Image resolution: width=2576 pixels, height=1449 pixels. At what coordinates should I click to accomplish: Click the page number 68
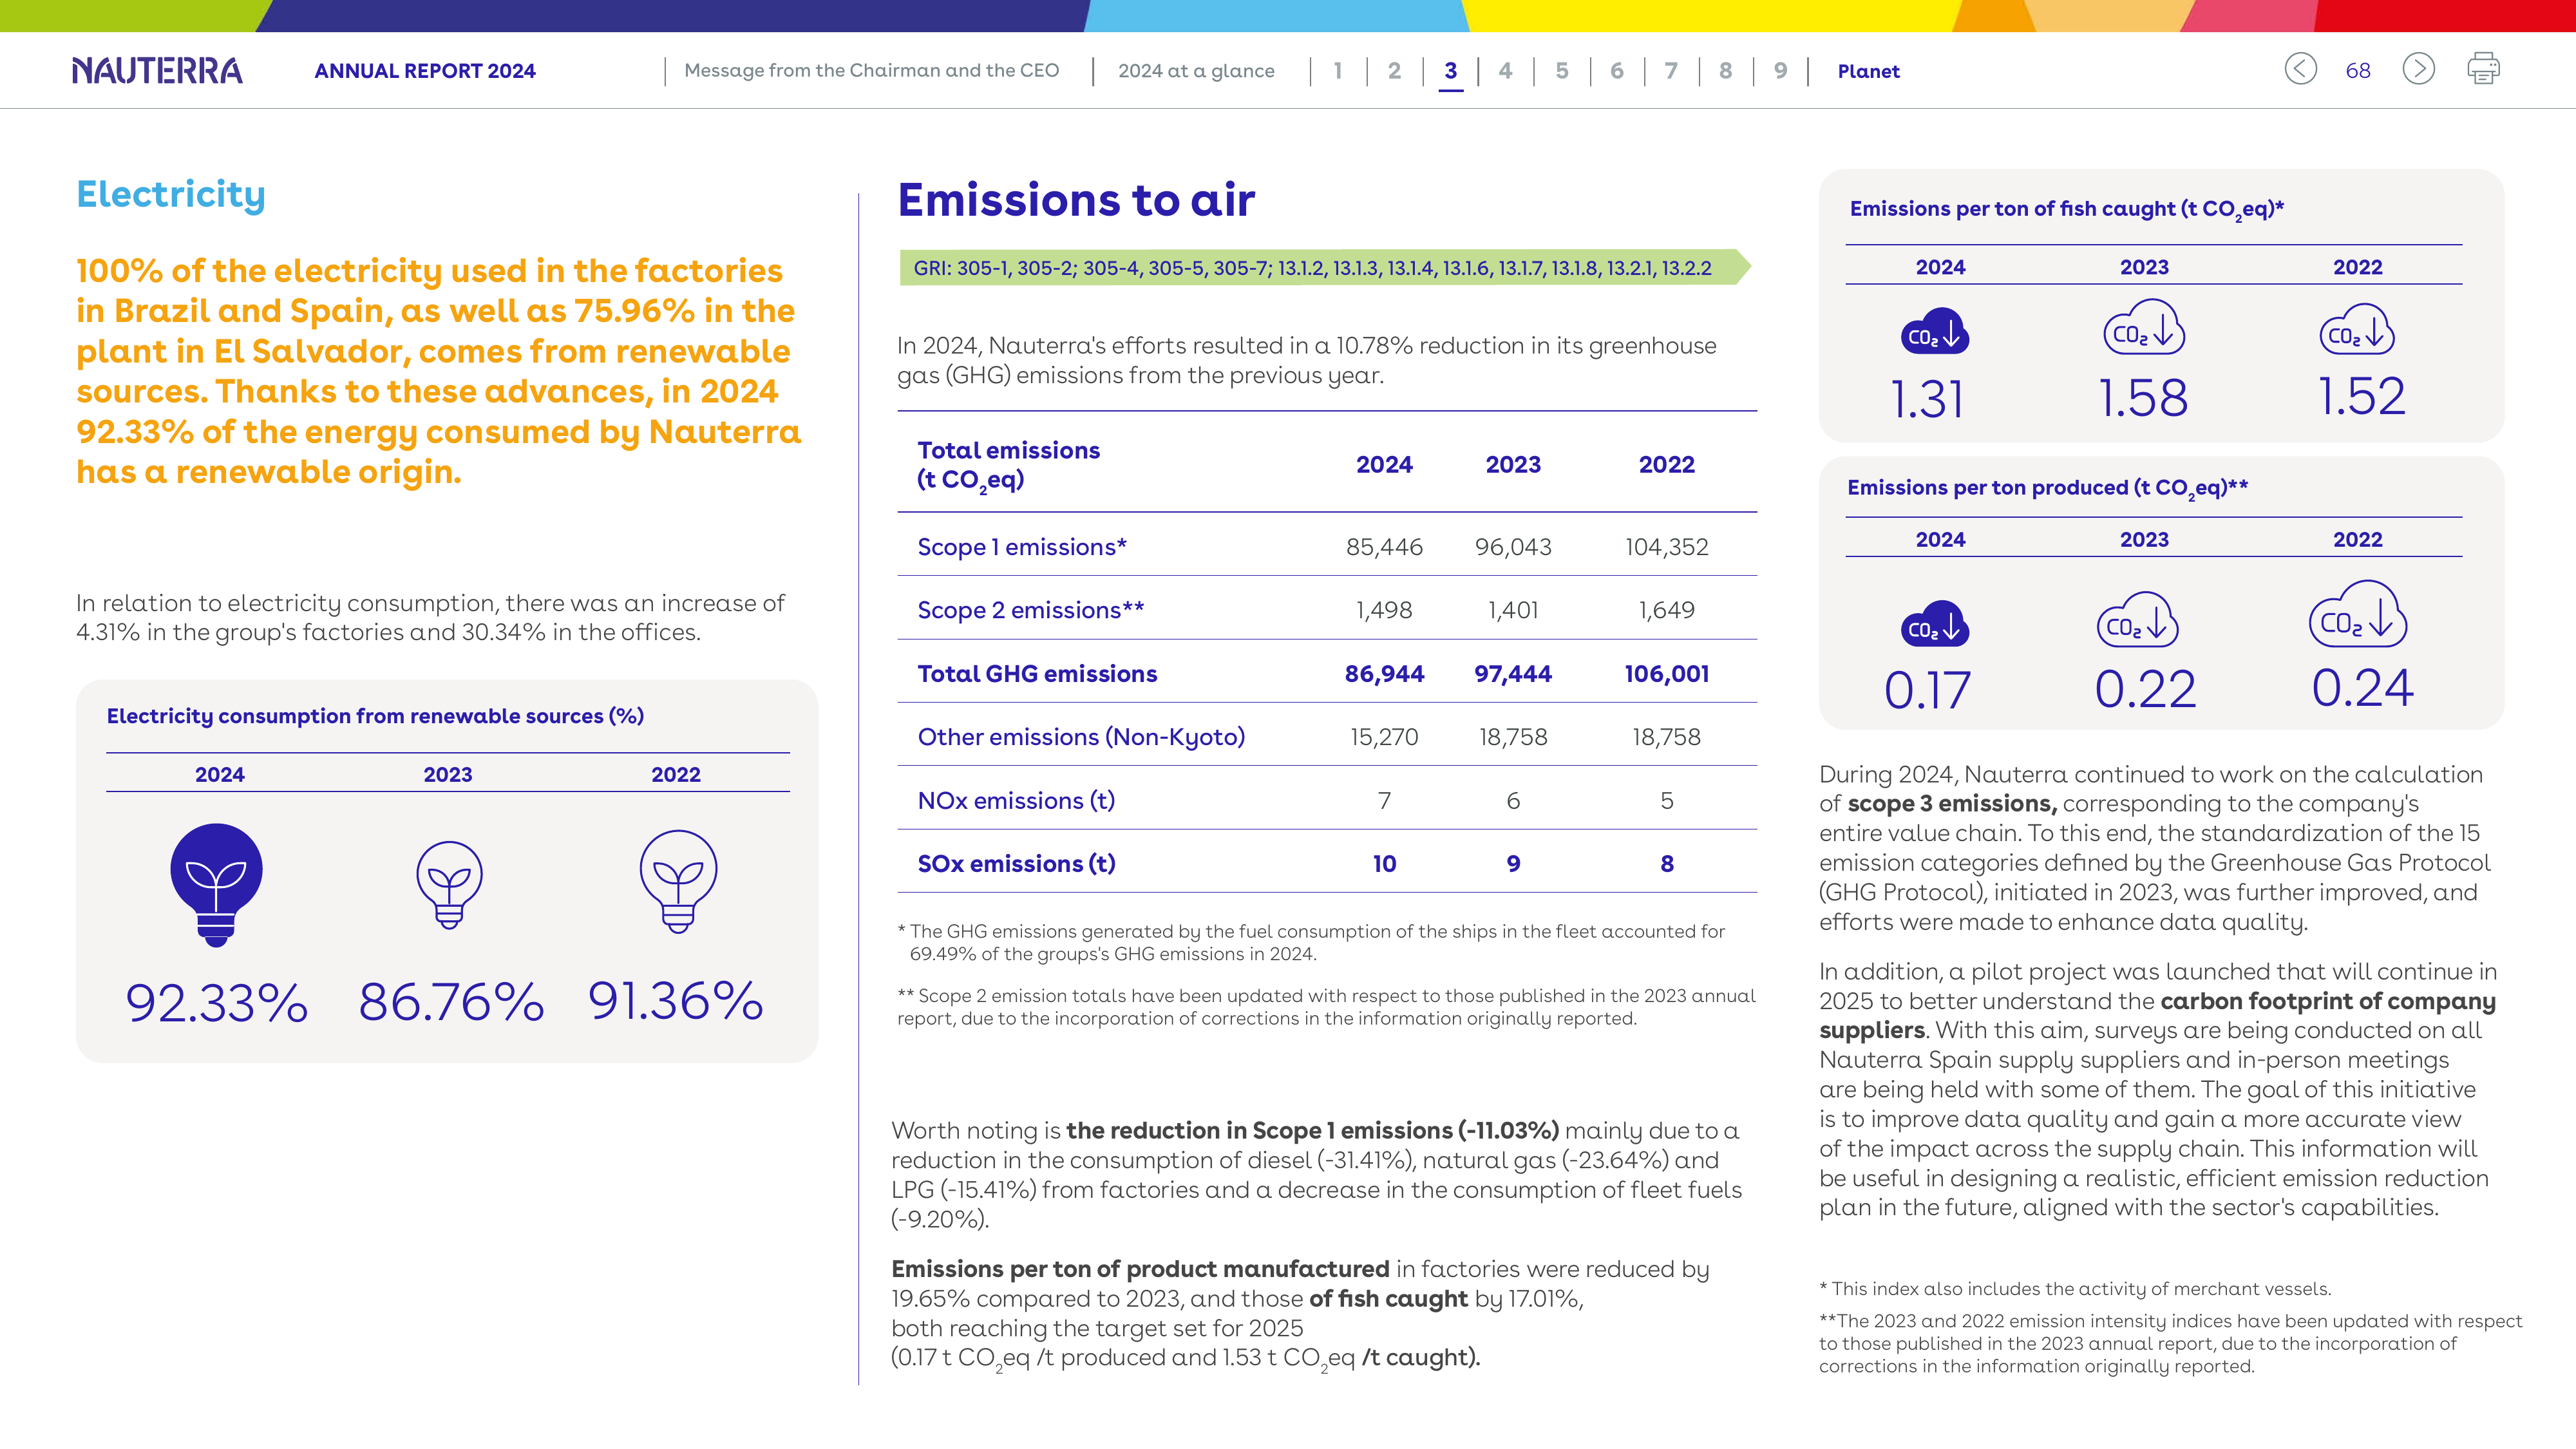click(x=2358, y=71)
